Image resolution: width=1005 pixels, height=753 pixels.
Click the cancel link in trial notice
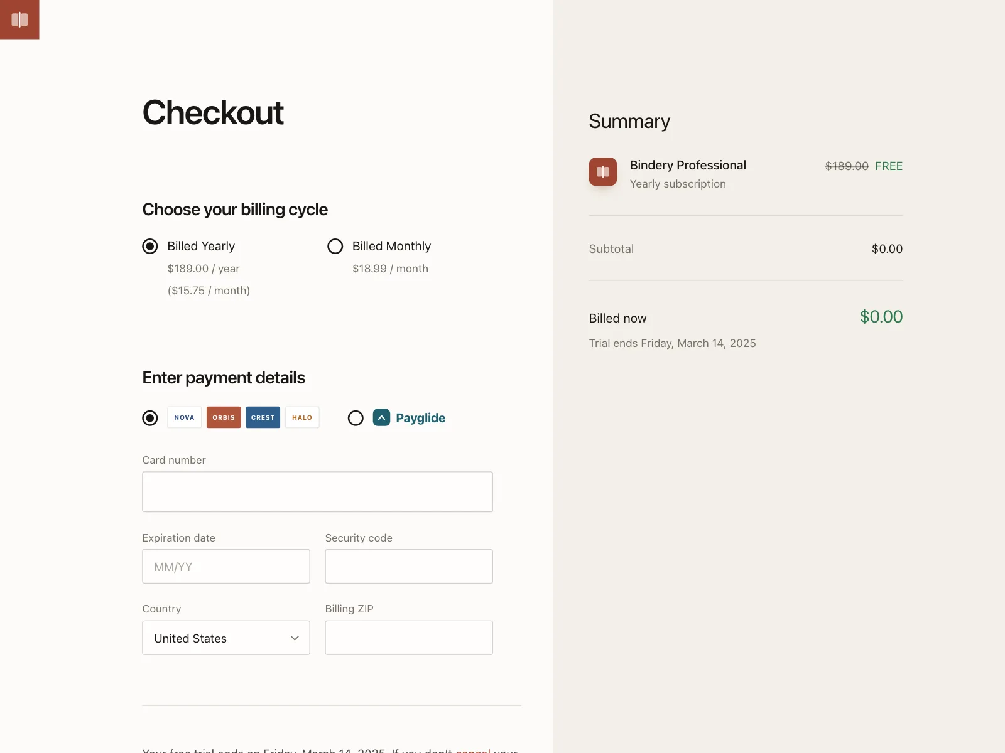473,750
